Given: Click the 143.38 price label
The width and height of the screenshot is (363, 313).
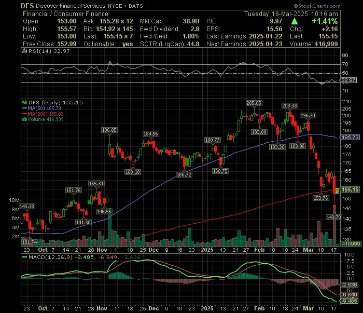Looking at the screenshot, I should [27, 206].
